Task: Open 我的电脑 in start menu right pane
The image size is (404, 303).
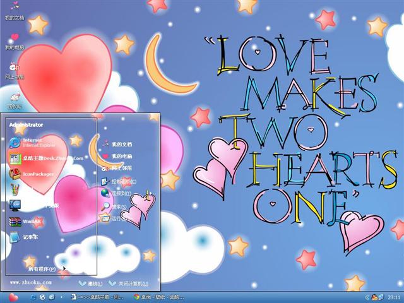Action: coord(117,156)
